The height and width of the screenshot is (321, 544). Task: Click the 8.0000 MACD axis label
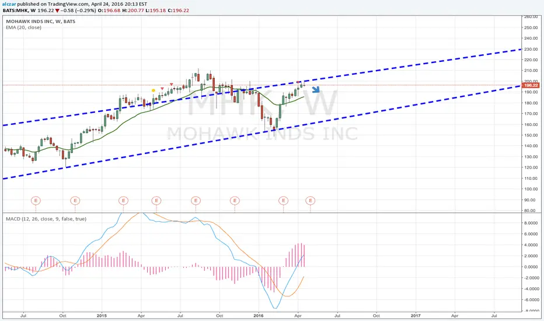click(531, 223)
